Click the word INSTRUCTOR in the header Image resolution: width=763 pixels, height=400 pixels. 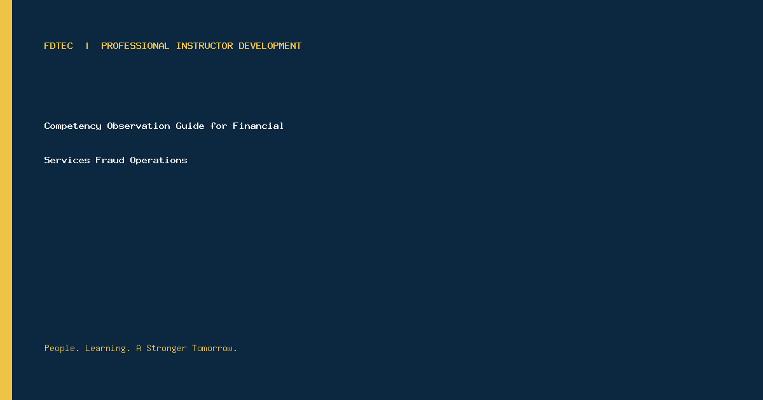(x=204, y=46)
